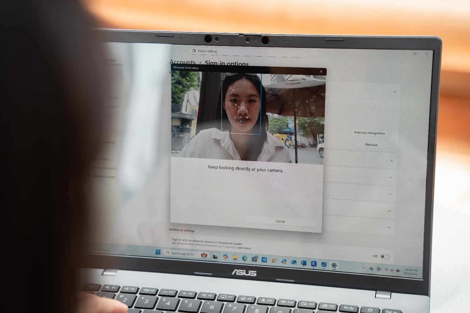
Task: Click the Learn more link
Action: [244, 248]
